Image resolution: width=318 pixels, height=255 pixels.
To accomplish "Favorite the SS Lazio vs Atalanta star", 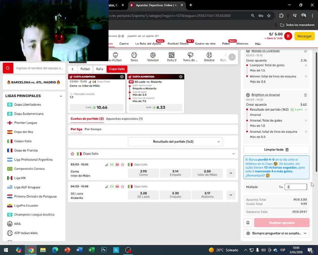I will click(x=123, y=187).
